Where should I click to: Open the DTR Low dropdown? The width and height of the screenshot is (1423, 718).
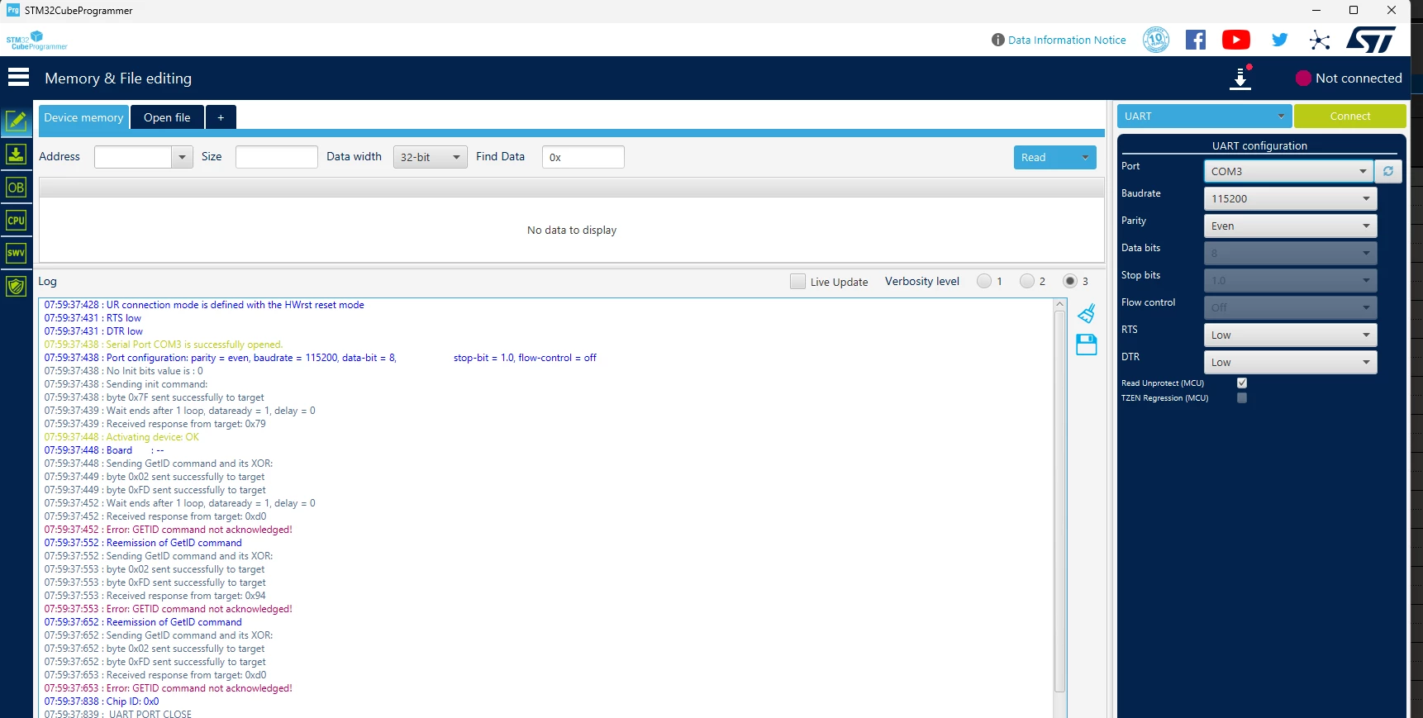pos(1290,362)
